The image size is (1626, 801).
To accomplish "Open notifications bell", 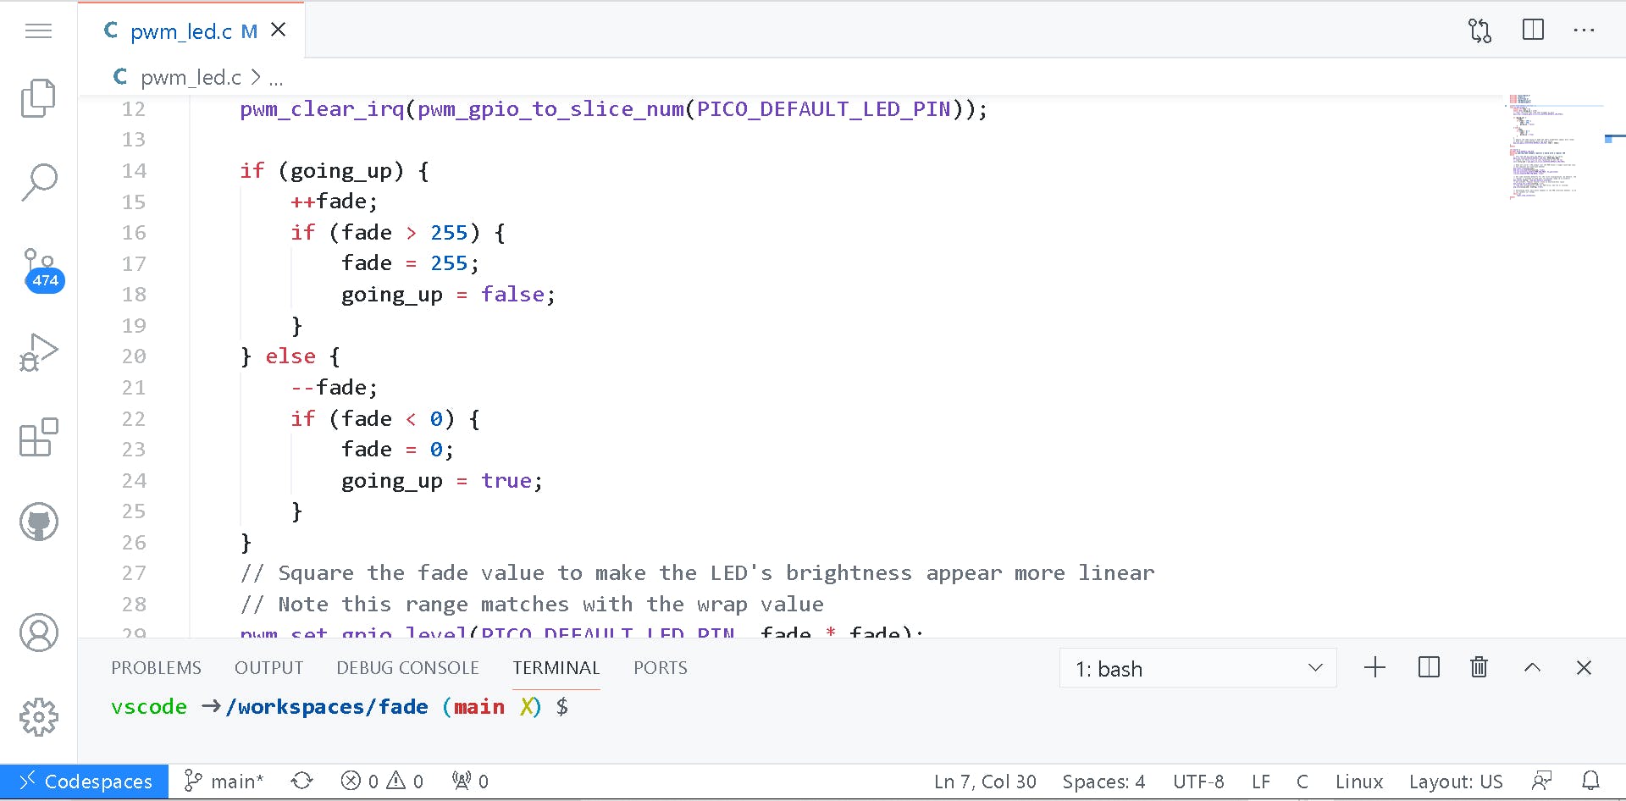I will pyautogui.click(x=1591, y=781).
